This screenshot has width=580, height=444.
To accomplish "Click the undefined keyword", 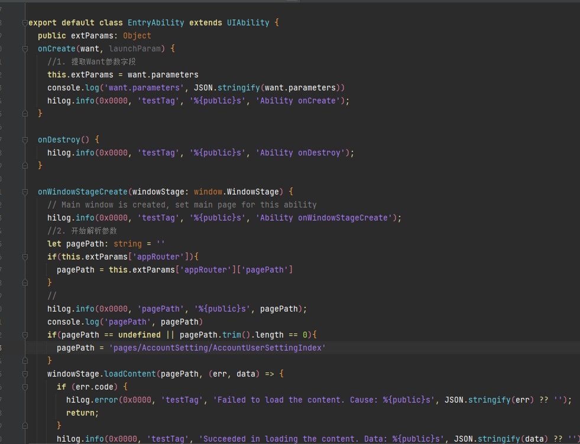I will click(140, 335).
